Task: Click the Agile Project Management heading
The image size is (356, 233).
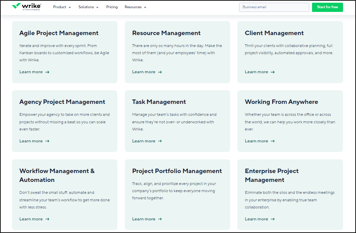Action: (59, 33)
